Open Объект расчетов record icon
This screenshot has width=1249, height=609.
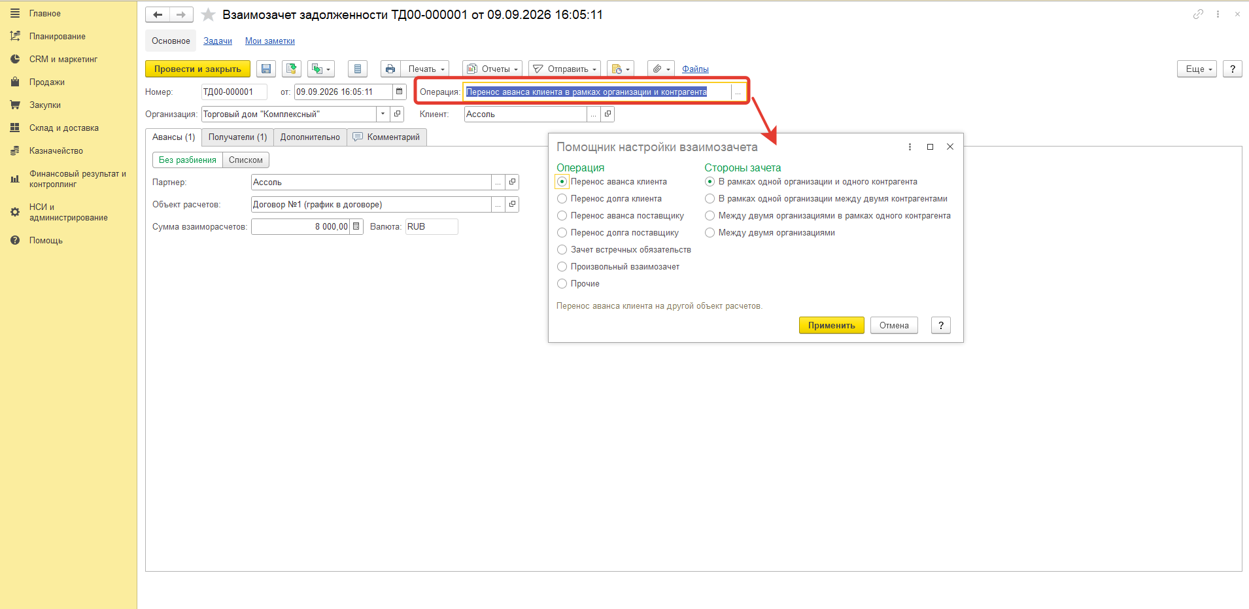pyautogui.click(x=512, y=204)
